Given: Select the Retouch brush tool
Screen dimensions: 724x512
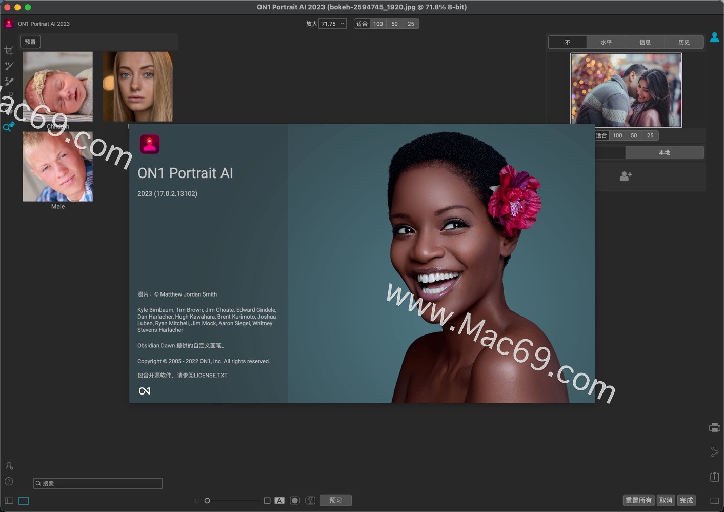Looking at the screenshot, I should click(8, 66).
